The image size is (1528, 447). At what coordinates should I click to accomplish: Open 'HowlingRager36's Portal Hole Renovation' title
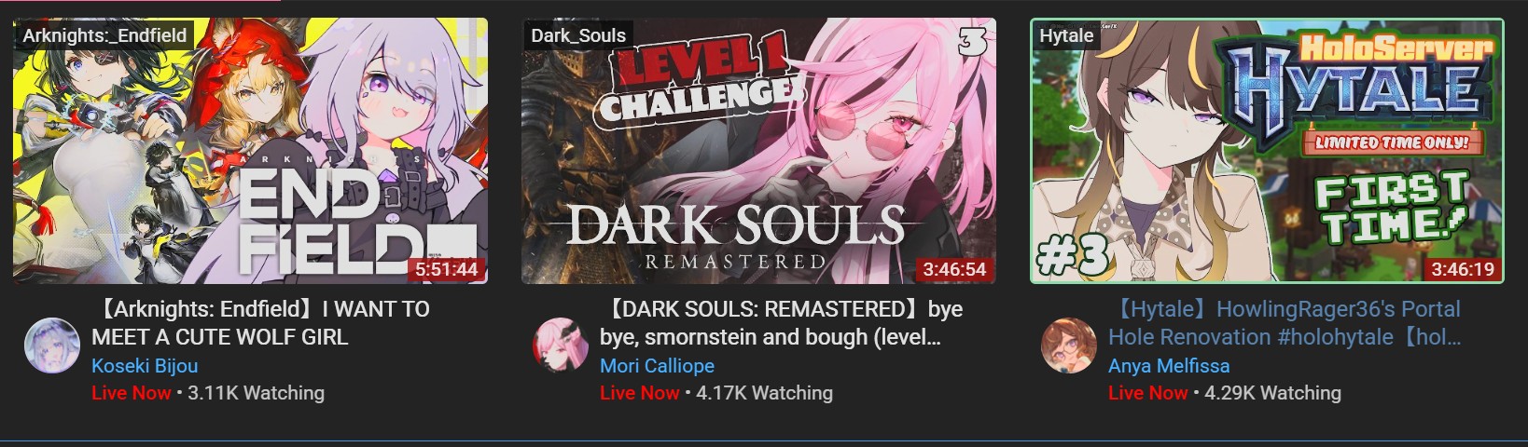(x=1285, y=323)
